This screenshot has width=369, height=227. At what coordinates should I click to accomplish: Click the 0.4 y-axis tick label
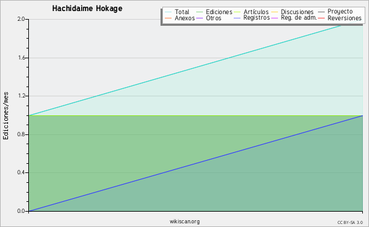[x=21, y=172]
